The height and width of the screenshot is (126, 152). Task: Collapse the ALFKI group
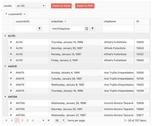[5, 36]
